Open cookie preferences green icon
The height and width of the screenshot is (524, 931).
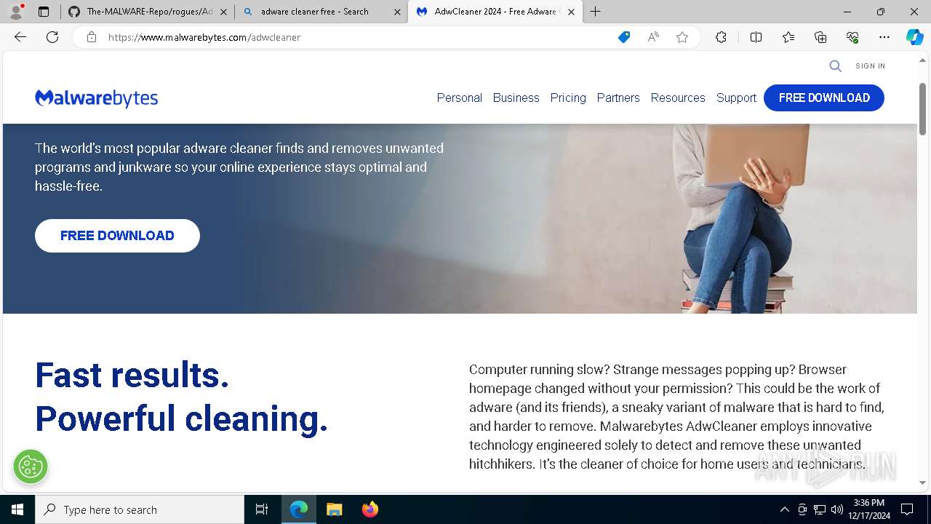point(31,467)
